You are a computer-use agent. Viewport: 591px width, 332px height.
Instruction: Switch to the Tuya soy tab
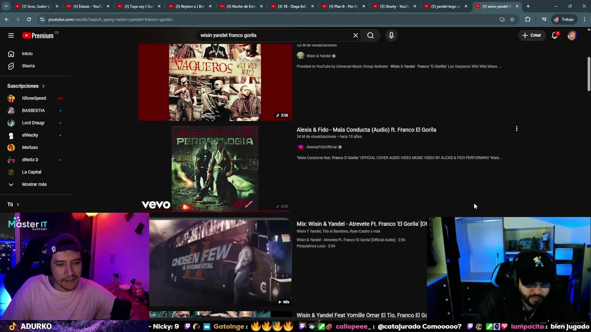pos(139,6)
